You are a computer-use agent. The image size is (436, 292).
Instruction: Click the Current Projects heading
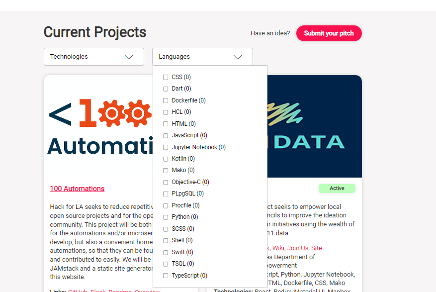click(x=95, y=32)
